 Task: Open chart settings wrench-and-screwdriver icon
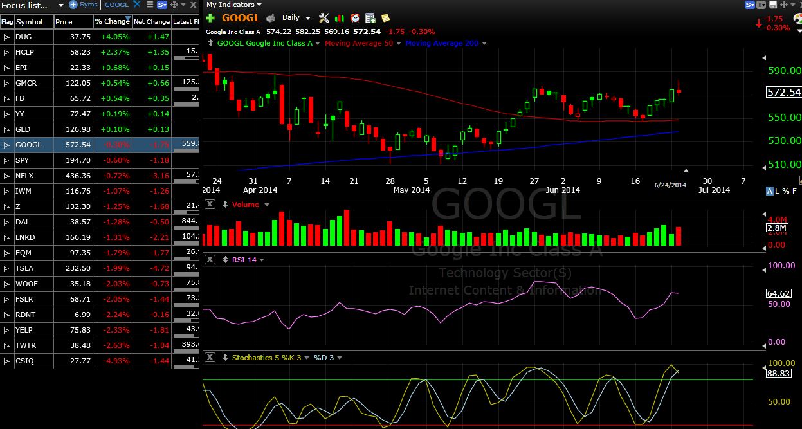324,18
